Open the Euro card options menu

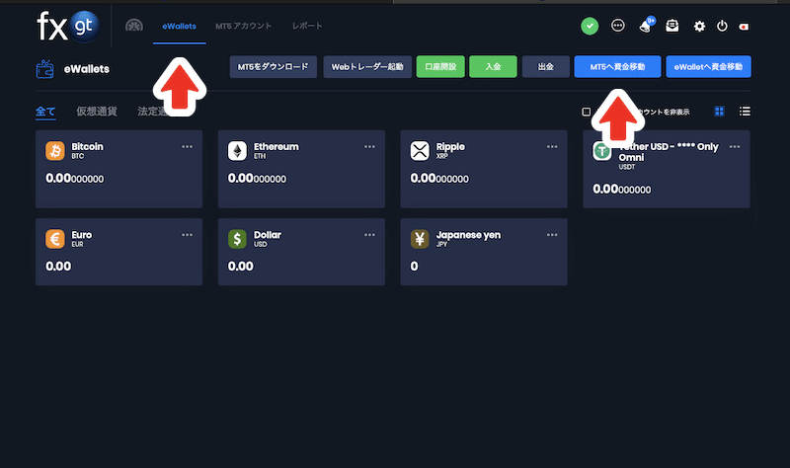coord(187,235)
